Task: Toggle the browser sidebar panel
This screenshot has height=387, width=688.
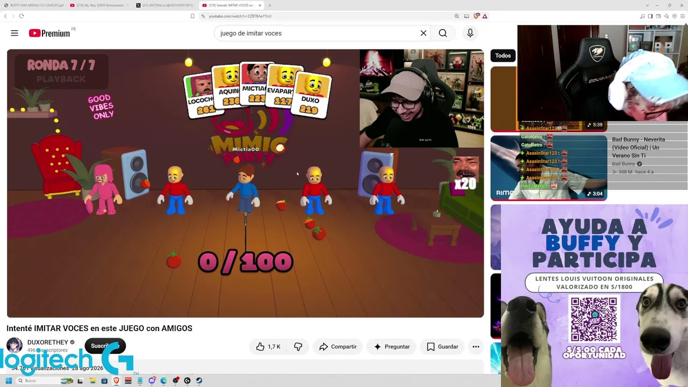Action: (x=650, y=16)
